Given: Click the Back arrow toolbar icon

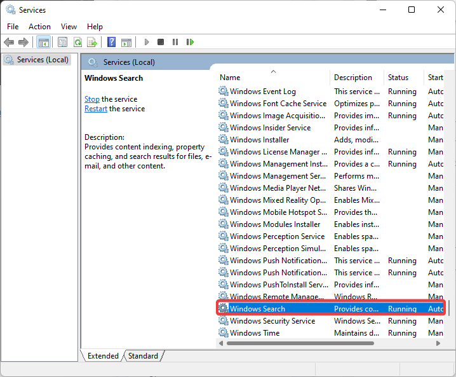Looking at the screenshot, I should [x=9, y=42].
